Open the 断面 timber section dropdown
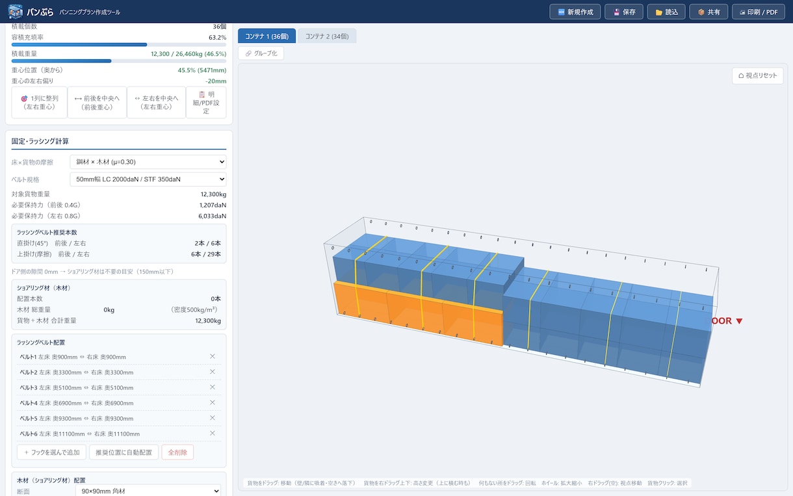 [x=148, y=491]
